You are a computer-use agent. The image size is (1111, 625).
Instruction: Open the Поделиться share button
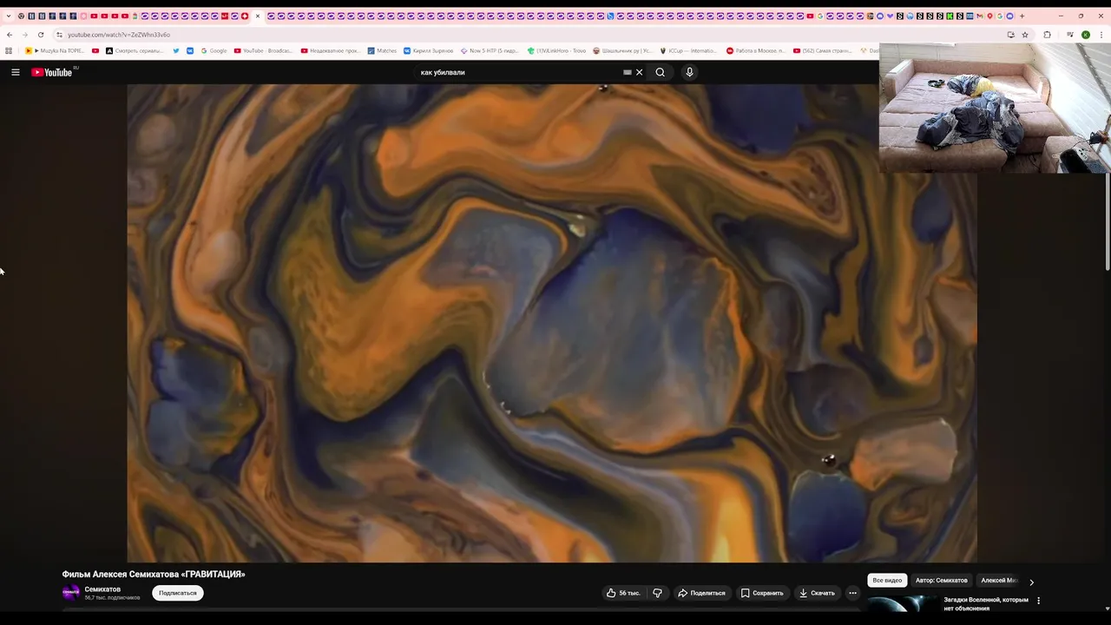[701, 593]
